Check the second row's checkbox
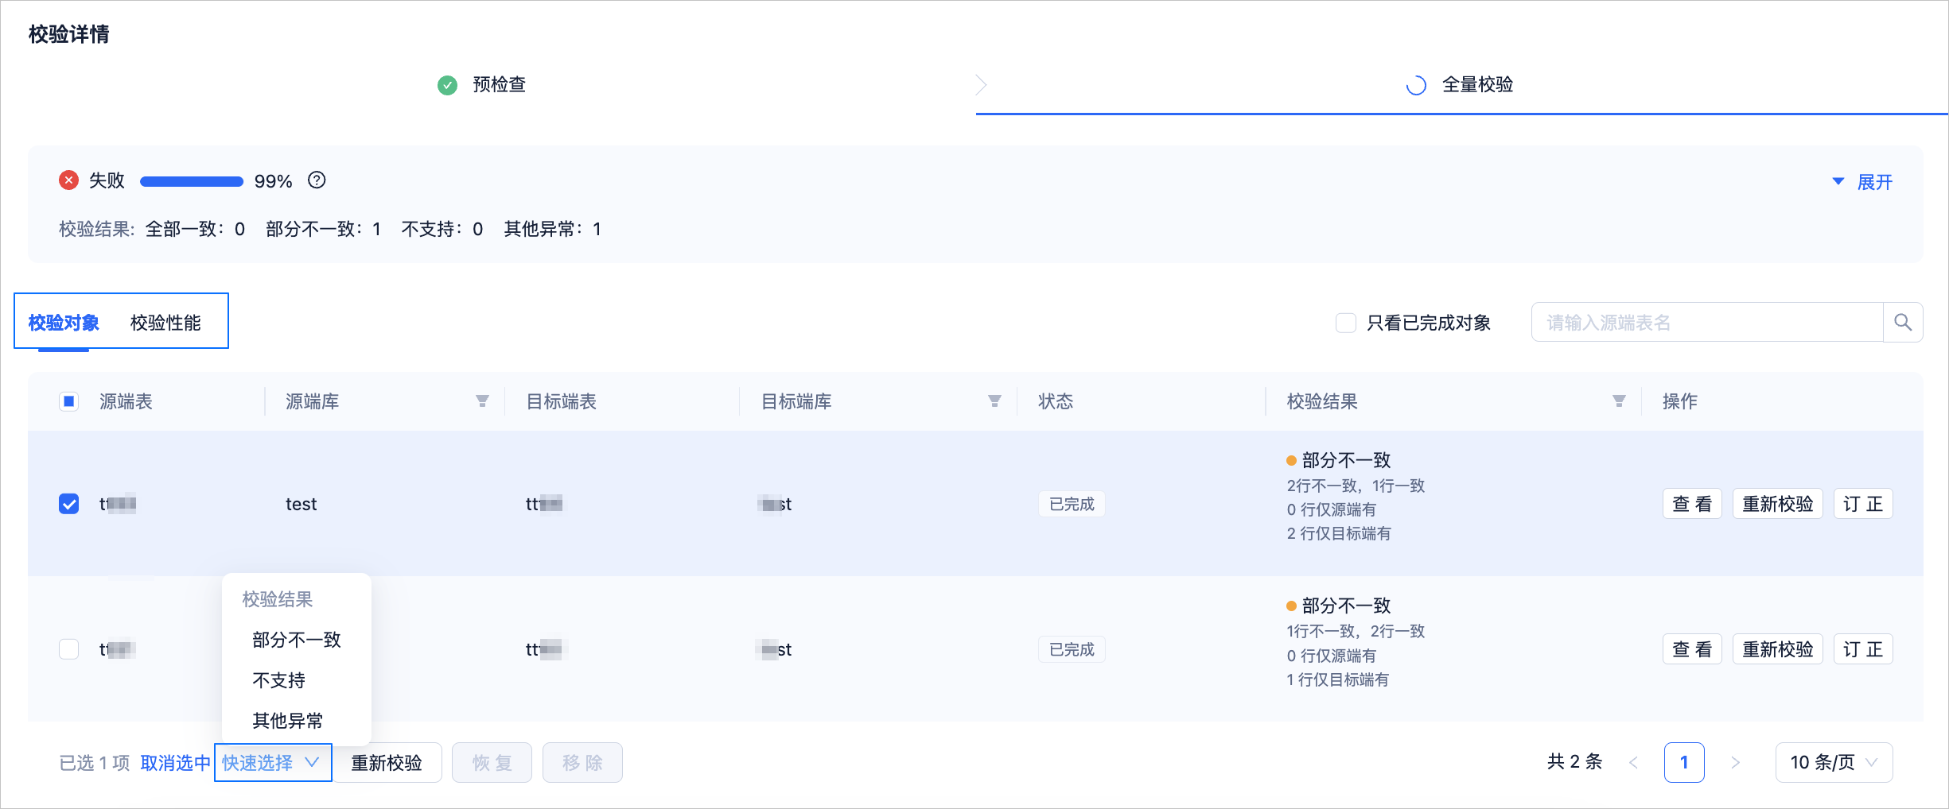 click(69, 649)
